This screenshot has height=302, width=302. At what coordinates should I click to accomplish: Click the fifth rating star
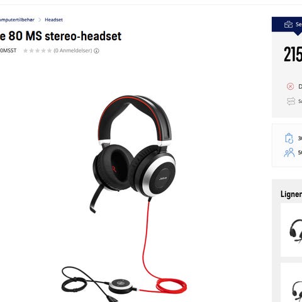point(49,50)
